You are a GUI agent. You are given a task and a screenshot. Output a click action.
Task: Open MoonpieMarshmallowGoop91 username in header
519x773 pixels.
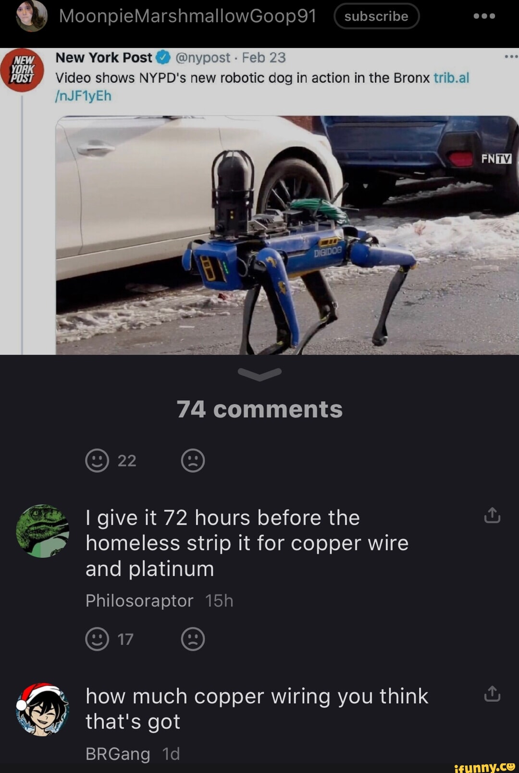pos(188,16)
